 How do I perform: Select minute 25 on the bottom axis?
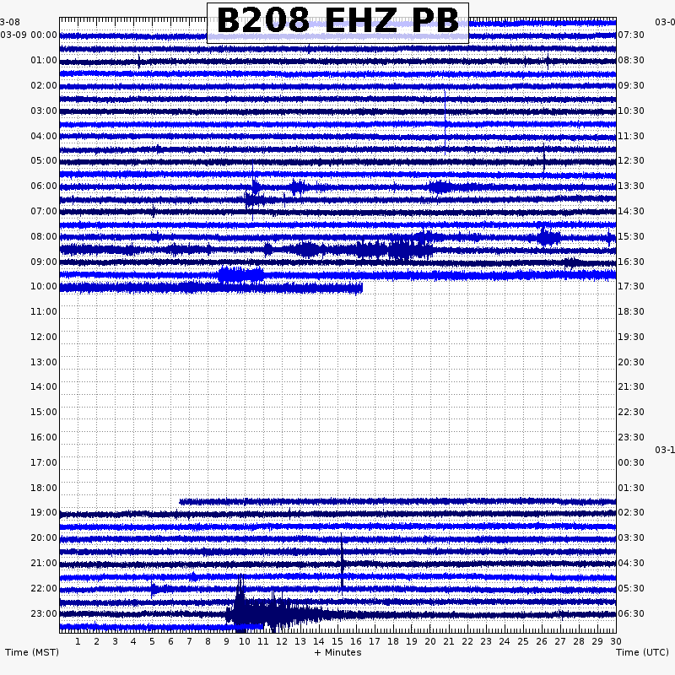(523, 641)
